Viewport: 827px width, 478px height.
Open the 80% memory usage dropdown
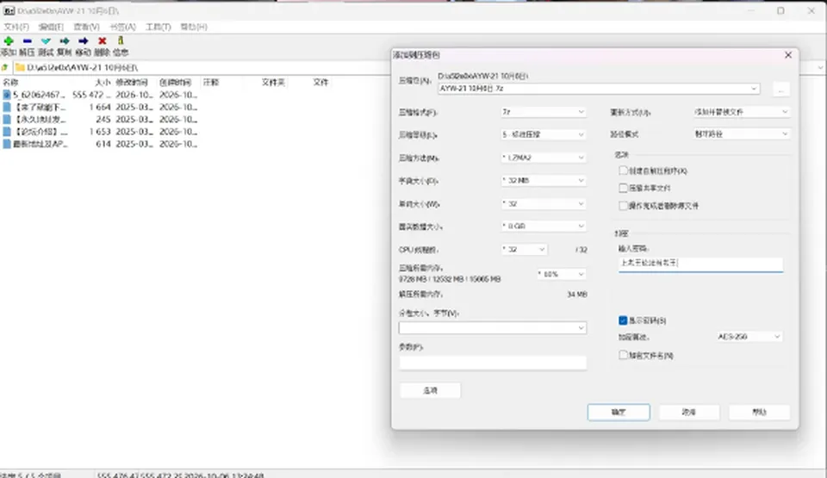561,275
